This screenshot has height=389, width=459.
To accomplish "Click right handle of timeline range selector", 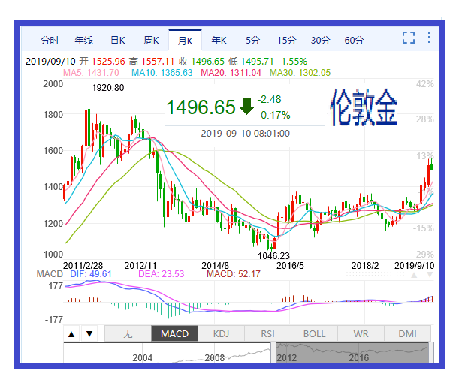I will click(431, 352).
